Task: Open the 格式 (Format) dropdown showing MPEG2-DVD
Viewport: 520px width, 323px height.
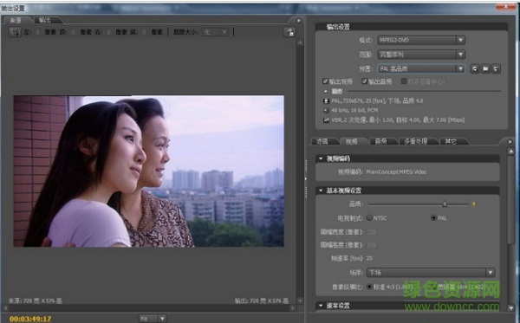Action: tap(421, 40)
